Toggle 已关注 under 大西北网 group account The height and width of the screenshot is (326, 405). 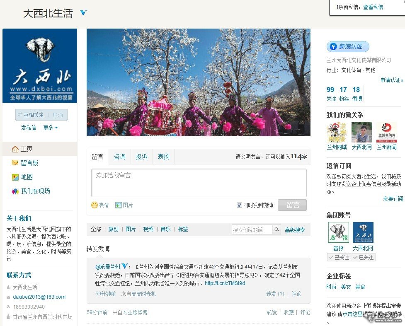tap(363, 258)
